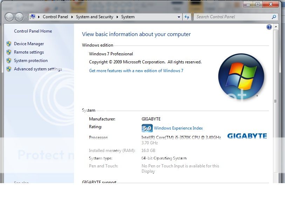
Task: Click the computer icon in address bar
Action: click(33, 17)
